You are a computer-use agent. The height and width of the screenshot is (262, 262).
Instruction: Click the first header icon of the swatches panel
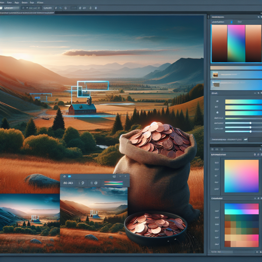click(255, 198)
